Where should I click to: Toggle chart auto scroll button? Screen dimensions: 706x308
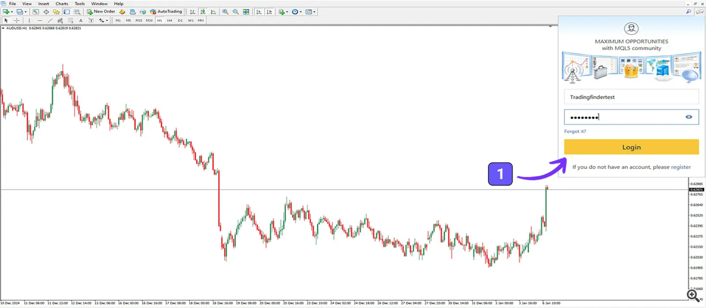[x=259, y=12]
